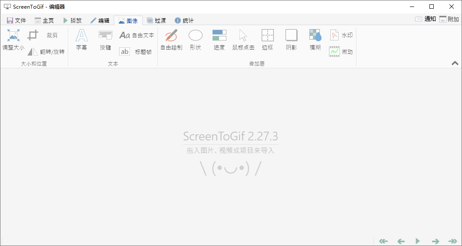The width and height of the screenshot is (462, 246).
Task: Add a 边框 border overlay
Action: (268, 40)
